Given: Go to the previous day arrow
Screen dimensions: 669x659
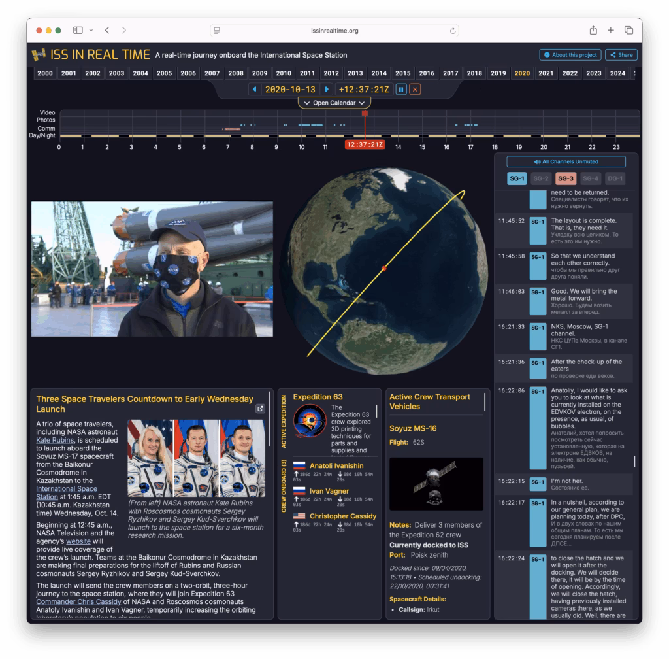Looking at the screenshot, I should (254, 89).
